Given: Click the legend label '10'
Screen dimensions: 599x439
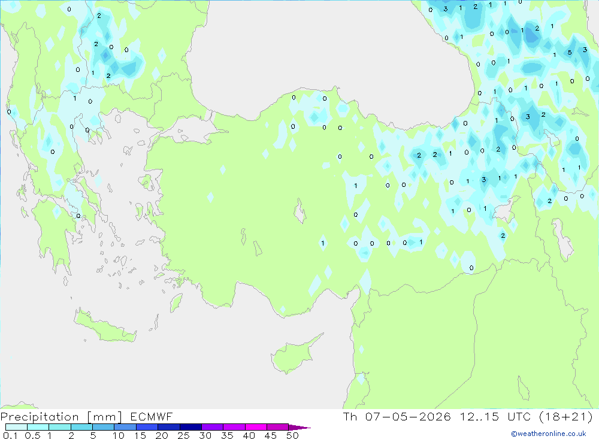Looking at the screenshot, I should point(119,435).
